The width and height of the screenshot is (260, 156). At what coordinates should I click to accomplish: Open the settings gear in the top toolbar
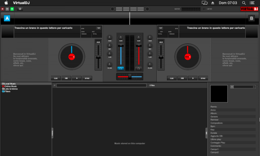point(20,9)
